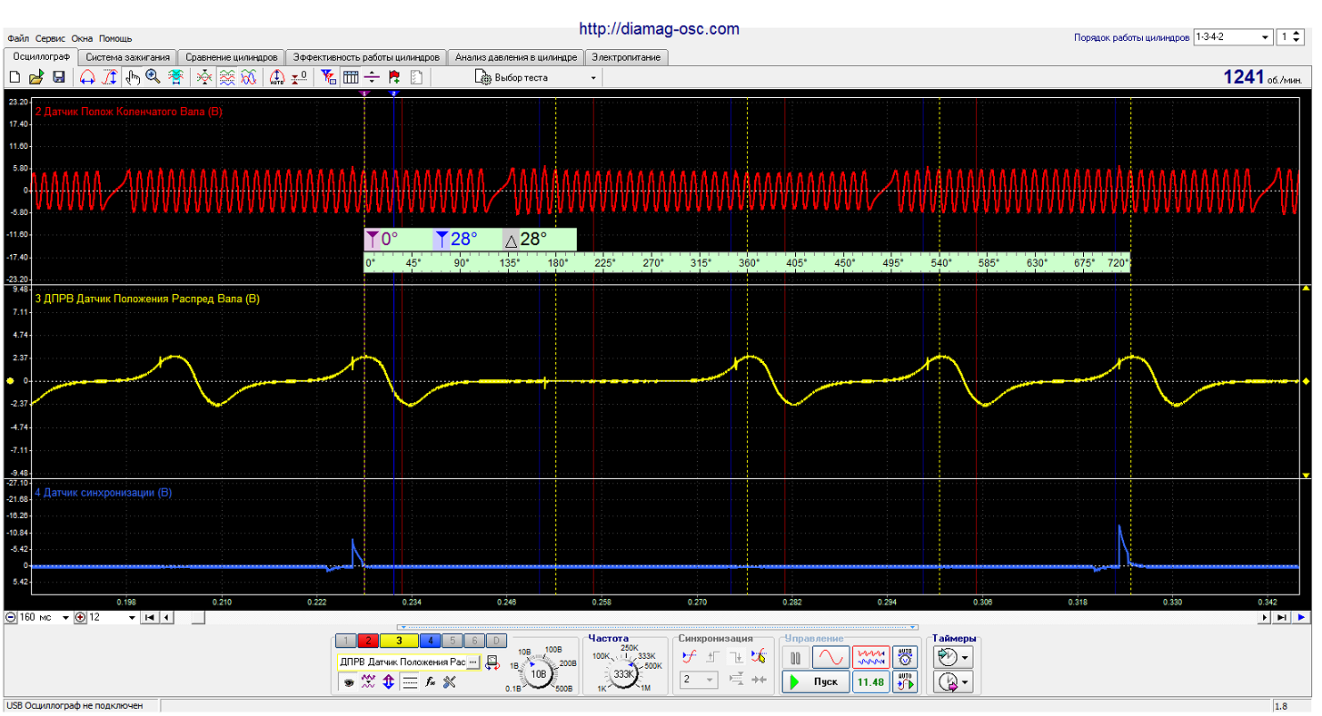1322x716 pixels.
Task: Open the Выбор теста dropdown
Action: [x=537, y=77]
